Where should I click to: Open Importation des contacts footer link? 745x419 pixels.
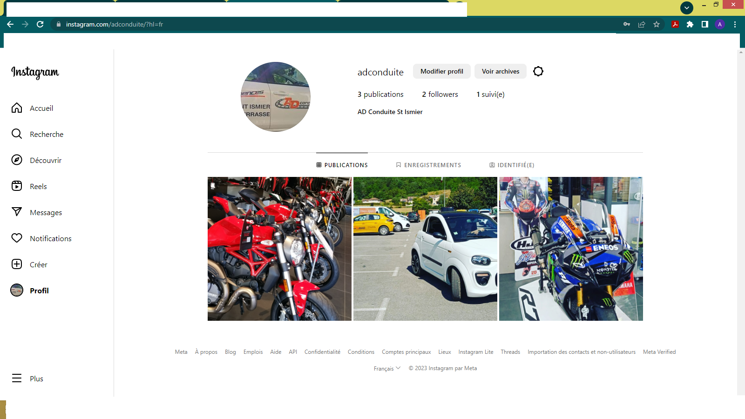pos(582,352)
